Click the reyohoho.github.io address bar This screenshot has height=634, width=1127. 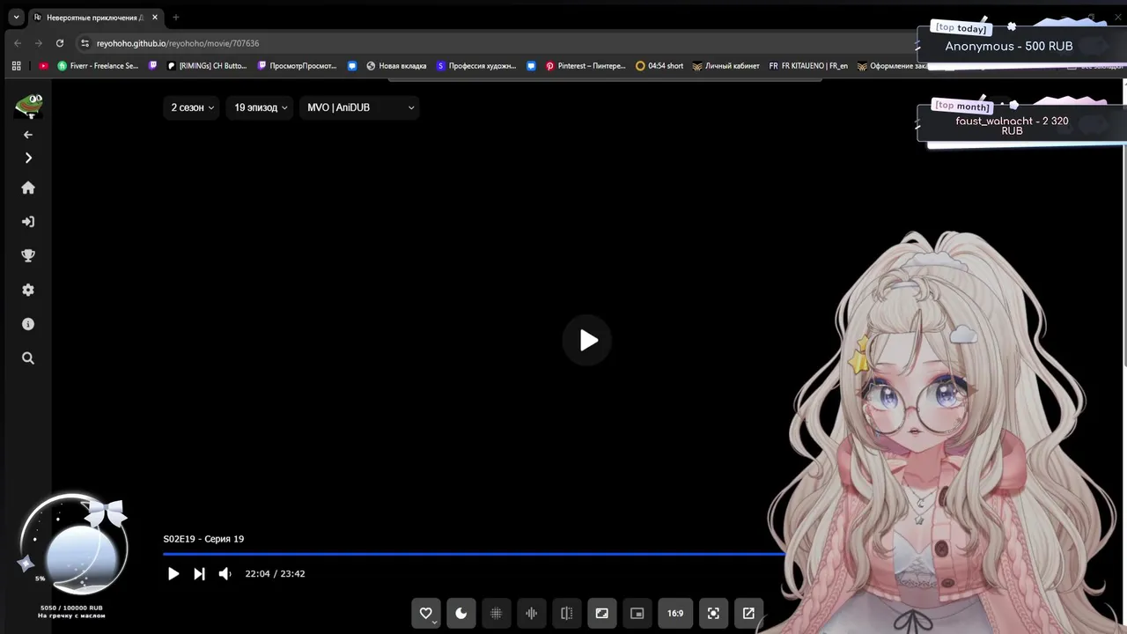[493, 43]
